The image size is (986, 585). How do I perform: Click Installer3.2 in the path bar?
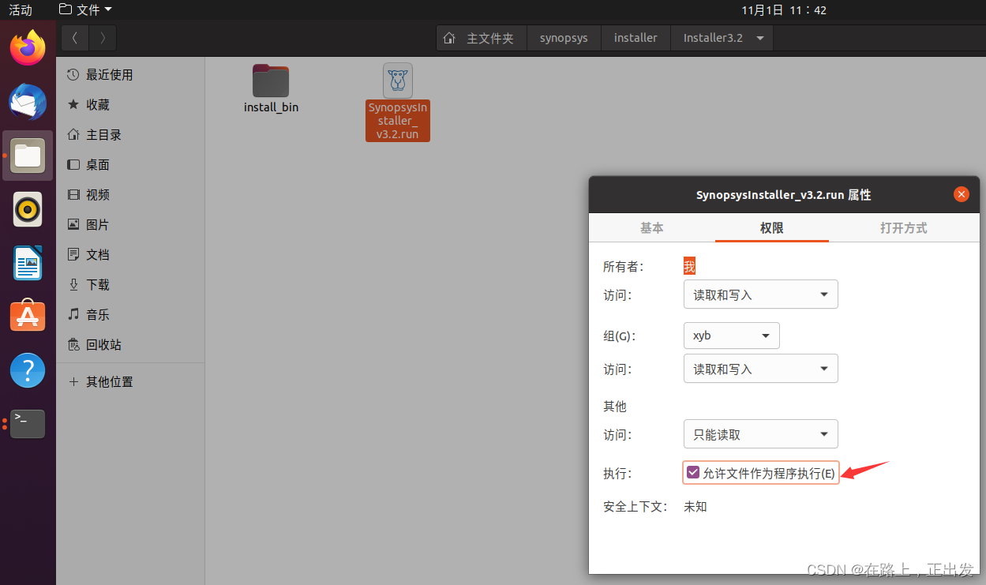[713, 38]
